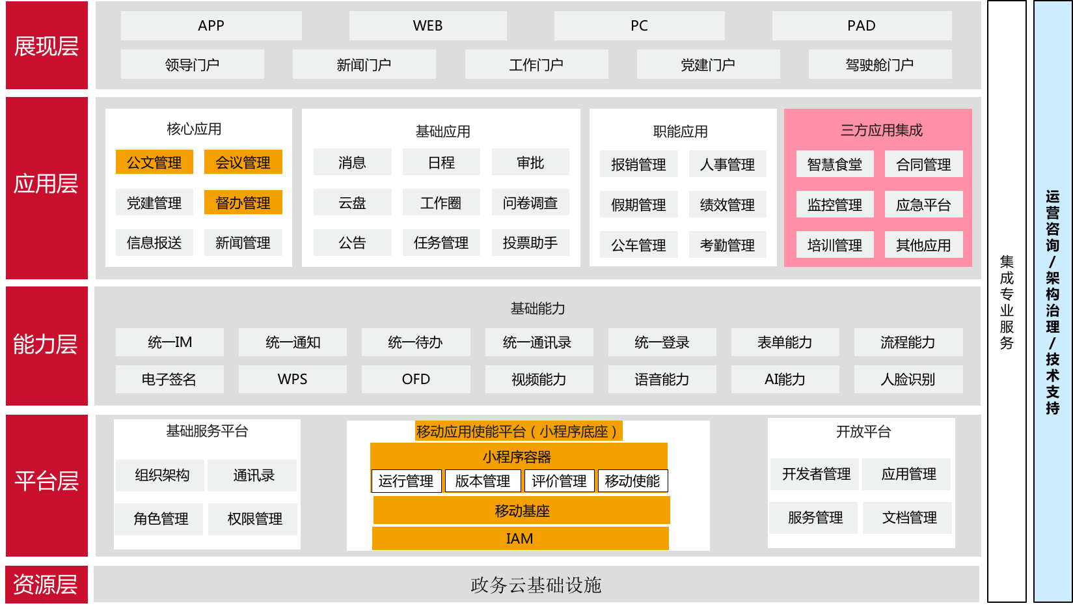Expand the 开放平台 section

point(860,432)
